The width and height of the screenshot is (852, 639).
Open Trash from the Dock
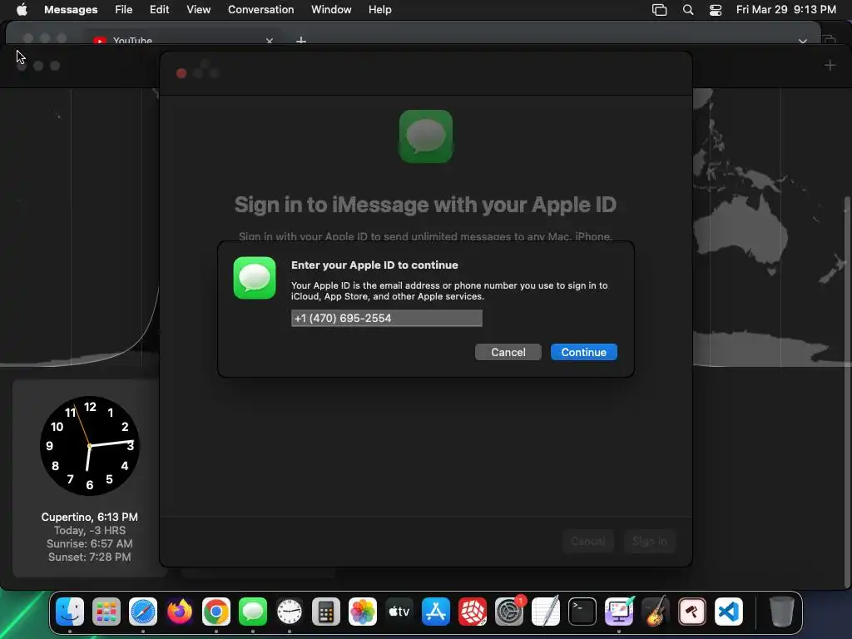click(782, 612)
